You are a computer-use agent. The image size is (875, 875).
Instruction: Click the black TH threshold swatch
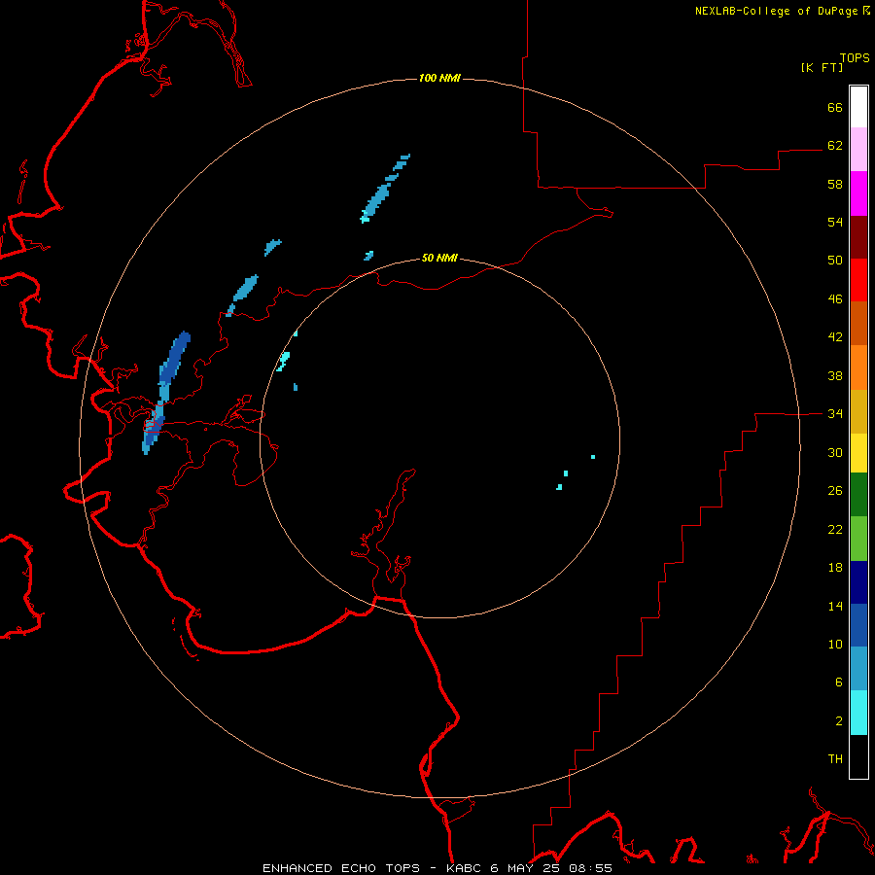(858, 756)
